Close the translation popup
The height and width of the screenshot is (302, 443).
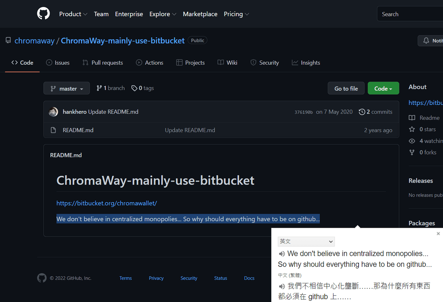438,234
